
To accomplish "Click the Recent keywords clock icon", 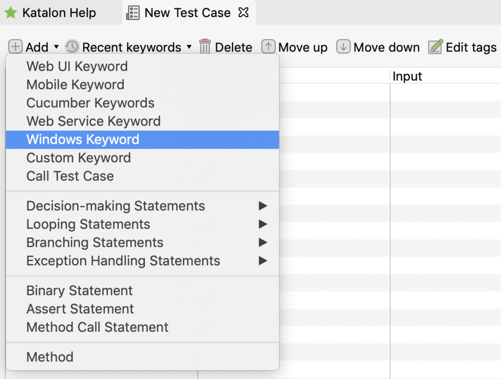I will (71, 47).
